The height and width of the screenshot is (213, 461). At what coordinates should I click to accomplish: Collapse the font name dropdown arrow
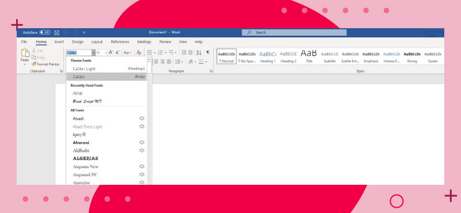tap(93, 52)
